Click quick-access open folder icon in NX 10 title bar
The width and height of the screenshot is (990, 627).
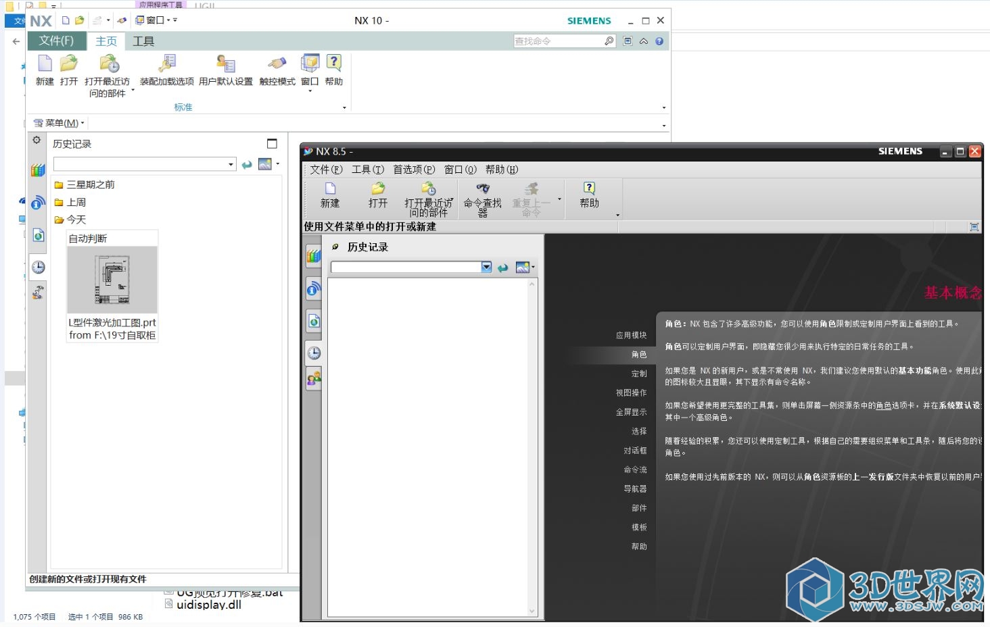(79, 20)
